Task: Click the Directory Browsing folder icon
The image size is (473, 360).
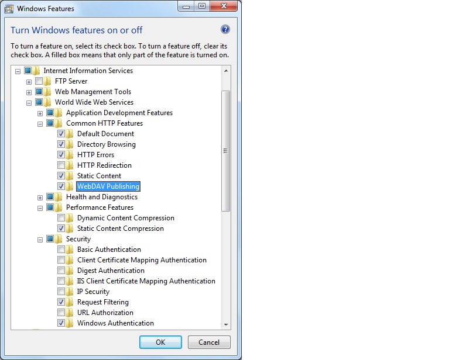Action: click(70, 144)
